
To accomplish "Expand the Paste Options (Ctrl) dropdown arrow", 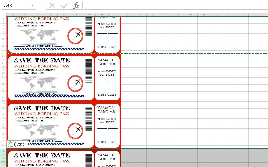I will point(26,144).
